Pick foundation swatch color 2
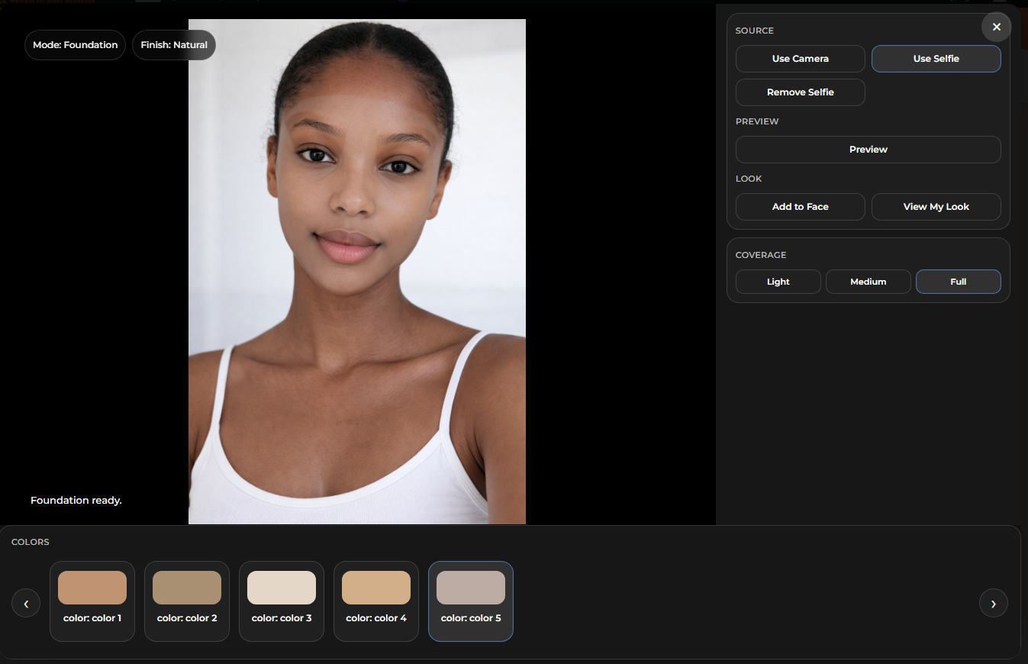Image resolution: width=1028 pixels, height=664 pixels. click(x=187, y=601)
